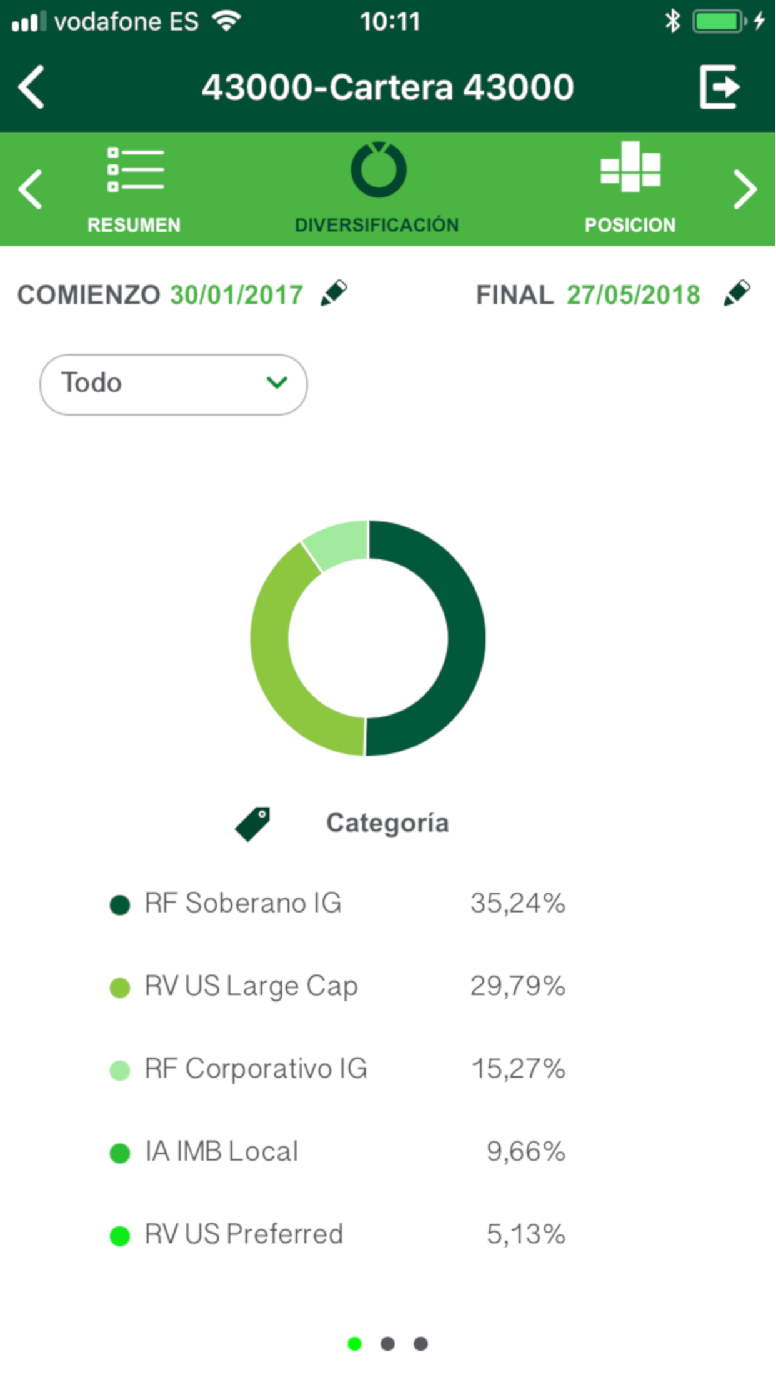Edit the FINAL date with pencil icon
Image resolution: width=776 pixels, height=1380 pixels.
tap(737, 293)
